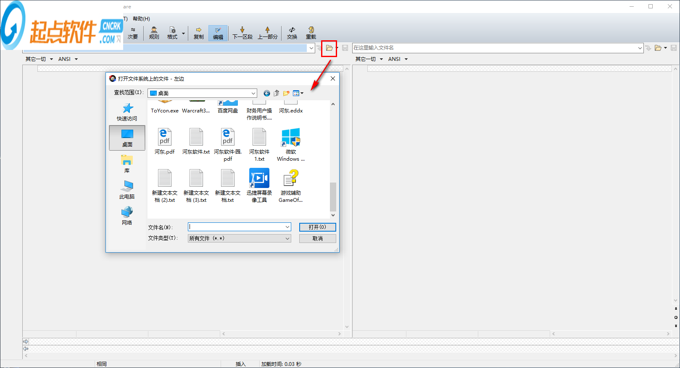Screen dimensions: 680x368
Task: Click the back arrow in the file dialog
Action: [x=266, y=93]
